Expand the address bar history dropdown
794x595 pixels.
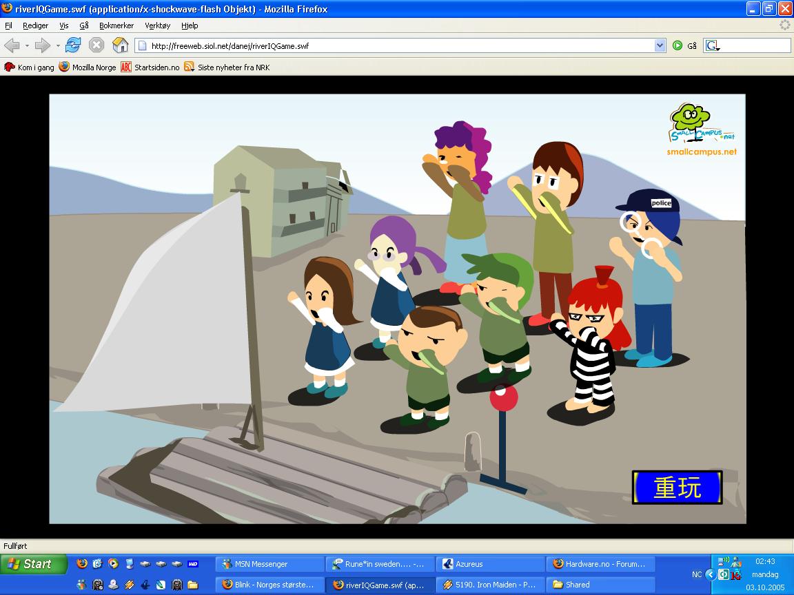[x=660, y=45]
